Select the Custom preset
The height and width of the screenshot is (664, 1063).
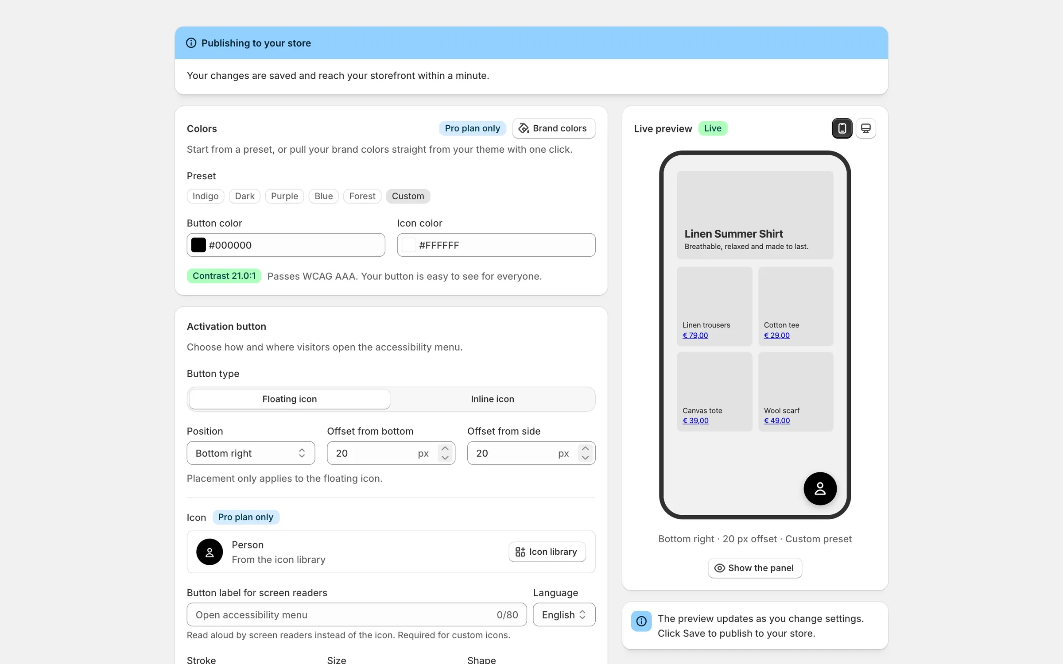pyautogui.click(x=408, y=196)
